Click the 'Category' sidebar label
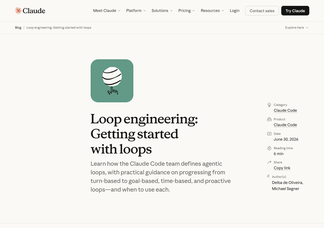The width and height of the screenshot is (324, 228). 280,105
